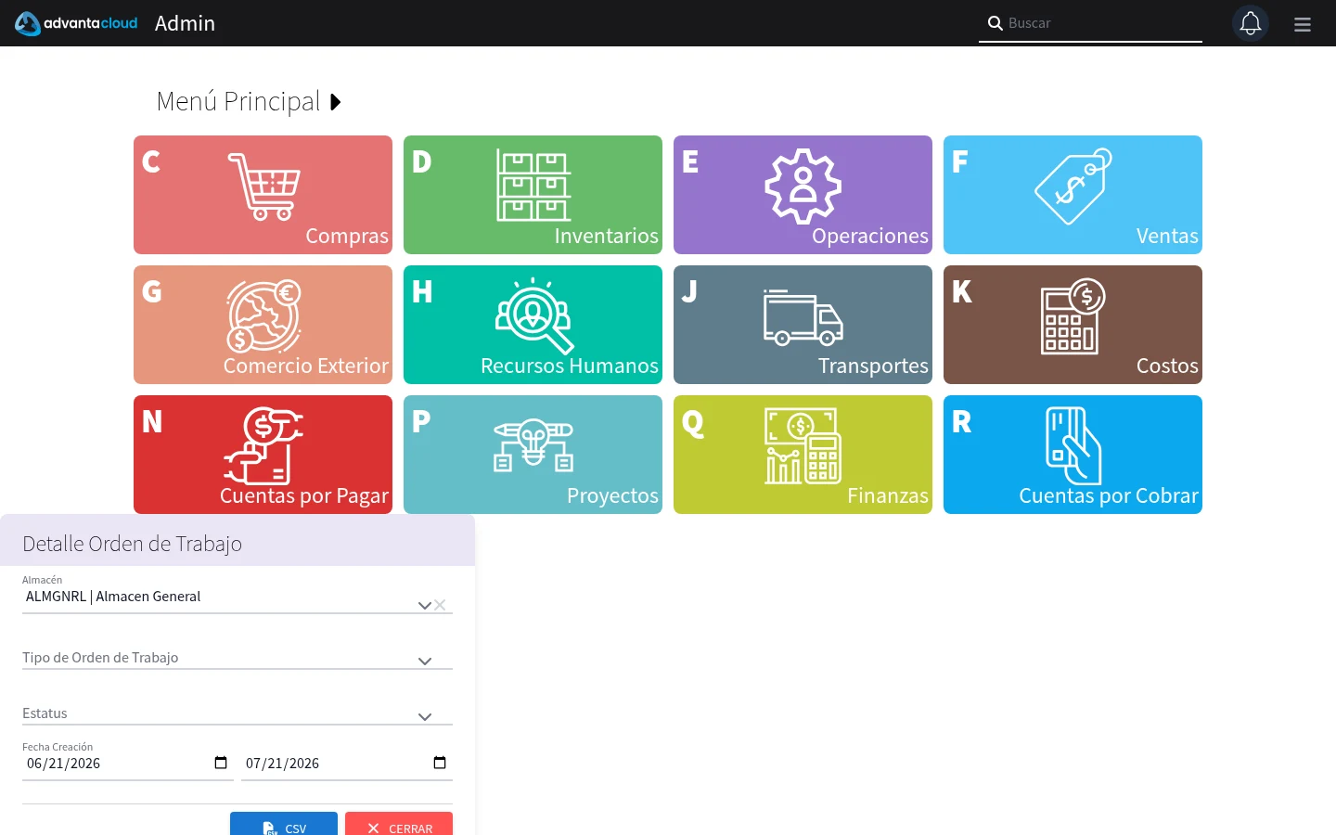Image resolution: width=1336 pixels, height=835 pixels.
Task: Click the Inventarios tile label
Action: 606,236
